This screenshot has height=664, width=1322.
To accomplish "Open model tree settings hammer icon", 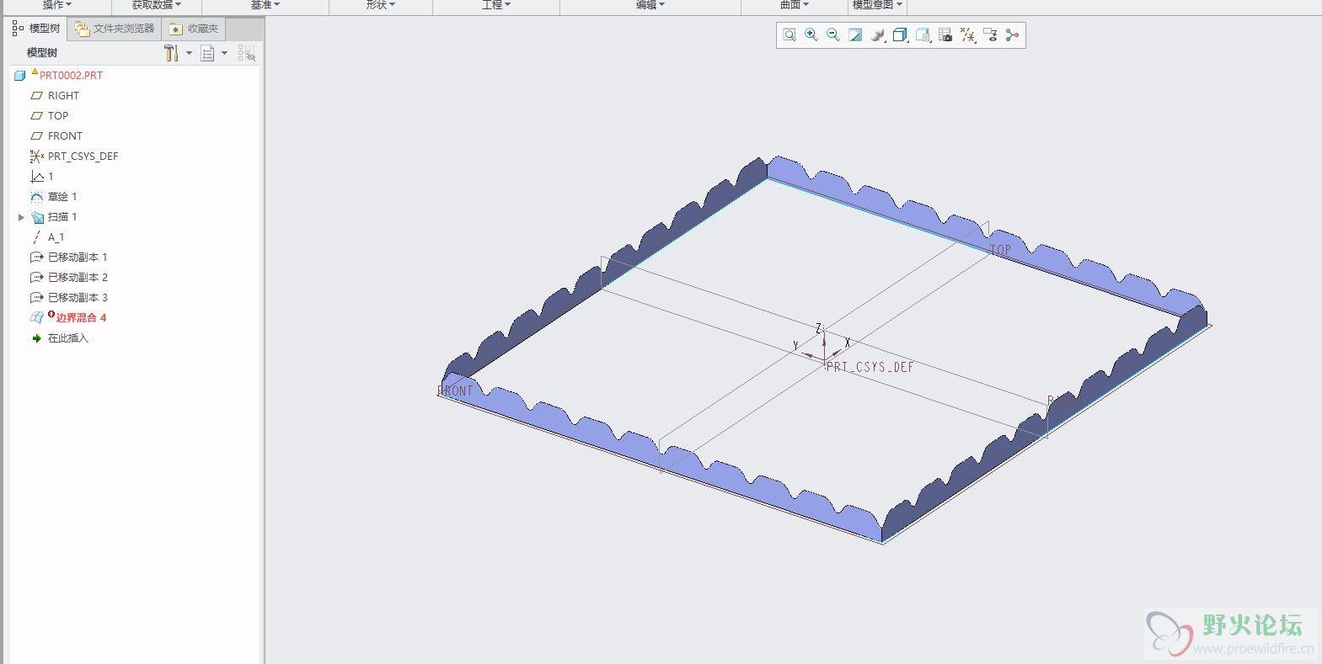I will tap(171, 53).
